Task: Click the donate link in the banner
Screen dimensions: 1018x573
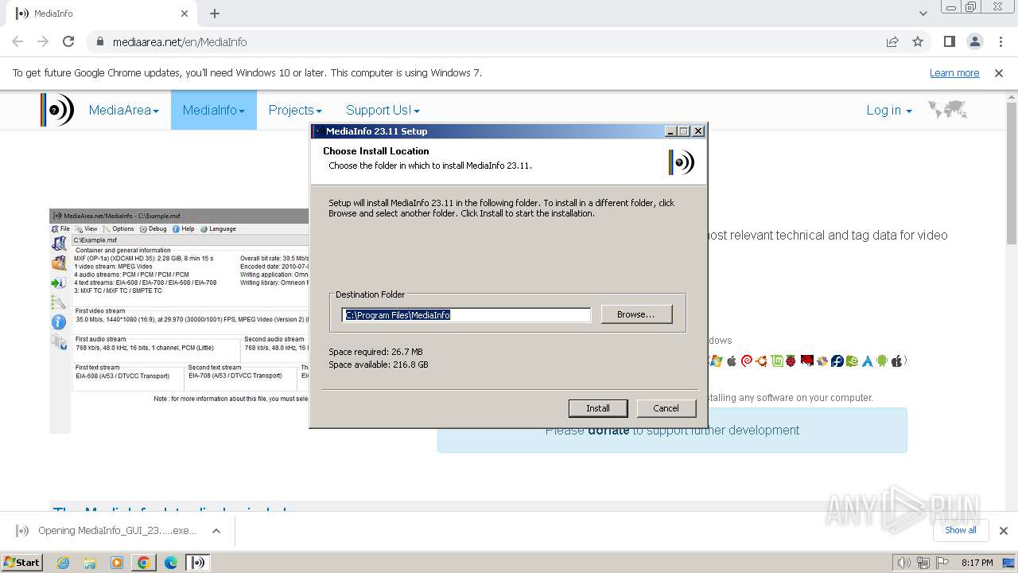Action: pyautogui.click(x=608, y=431)
